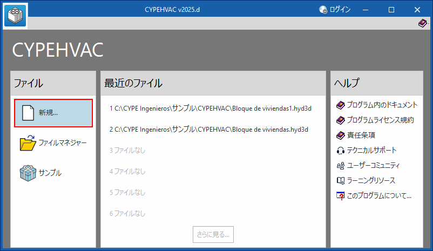Image resolution: width=433 pixels, height=251 pixels.
Task: Open the help book icon in toolbar
Action: point(422,23)
